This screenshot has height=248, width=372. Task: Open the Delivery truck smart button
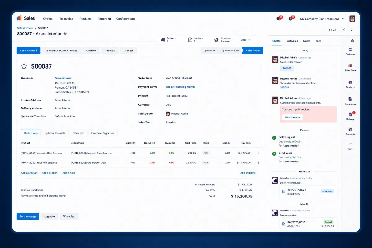171,40
